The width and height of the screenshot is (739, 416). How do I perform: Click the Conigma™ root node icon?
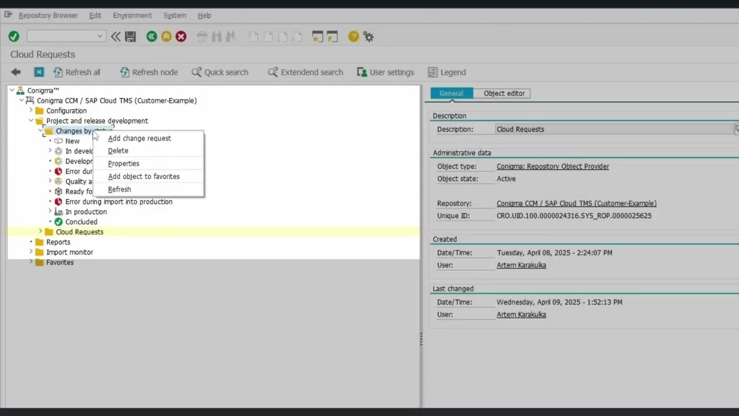click(x=20, y=91)
